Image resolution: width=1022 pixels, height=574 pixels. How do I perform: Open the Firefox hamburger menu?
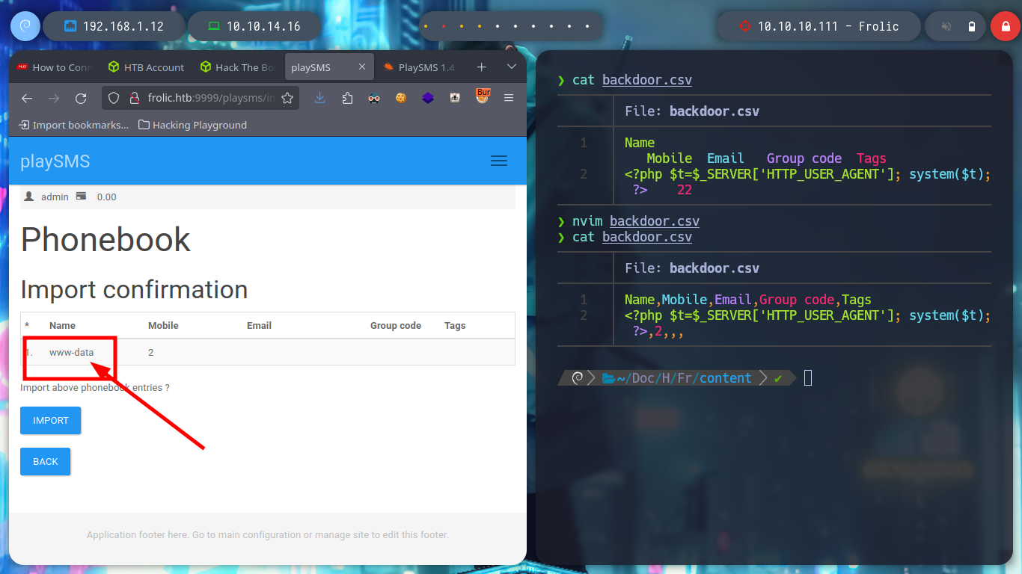(509, 98)
